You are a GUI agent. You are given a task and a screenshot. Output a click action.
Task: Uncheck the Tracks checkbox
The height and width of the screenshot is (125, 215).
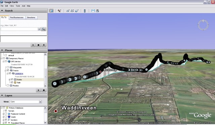(8, 70)
